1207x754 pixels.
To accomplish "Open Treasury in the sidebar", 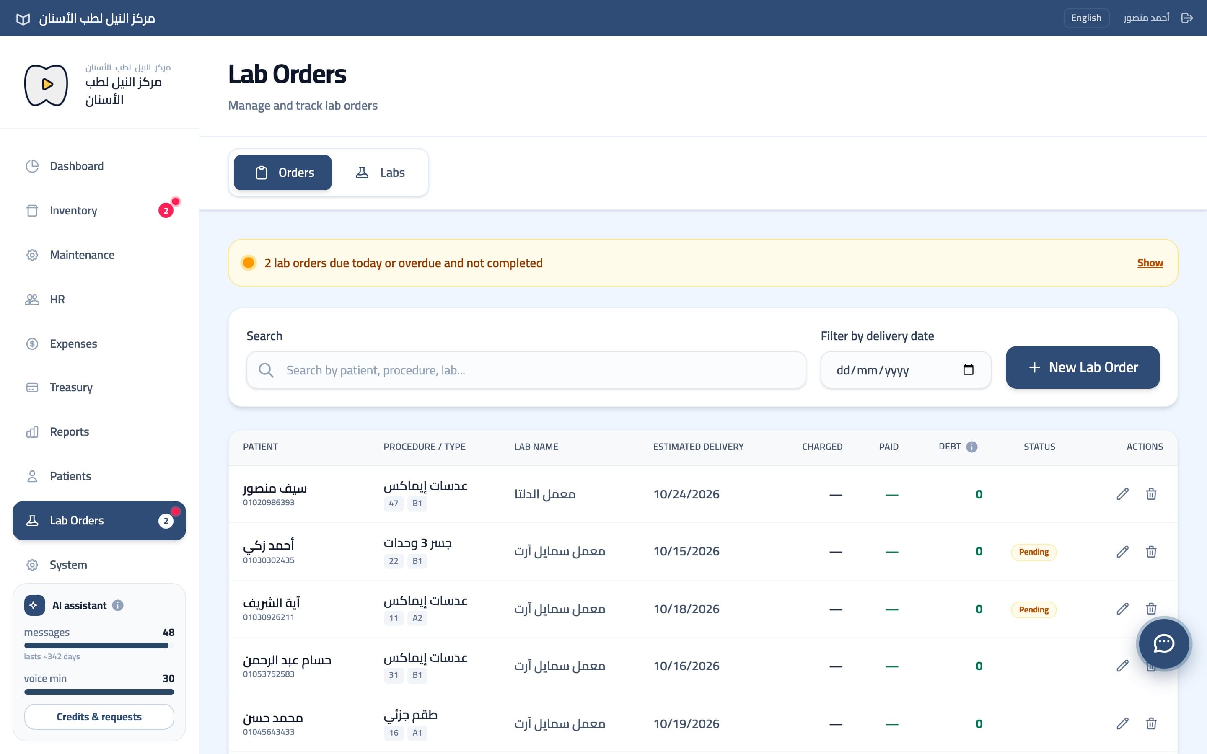I will click(x=99, y=387).
